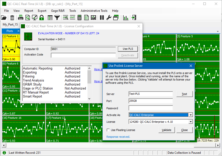
Task: Click the Test server button
Action: (x=184, y=94)
